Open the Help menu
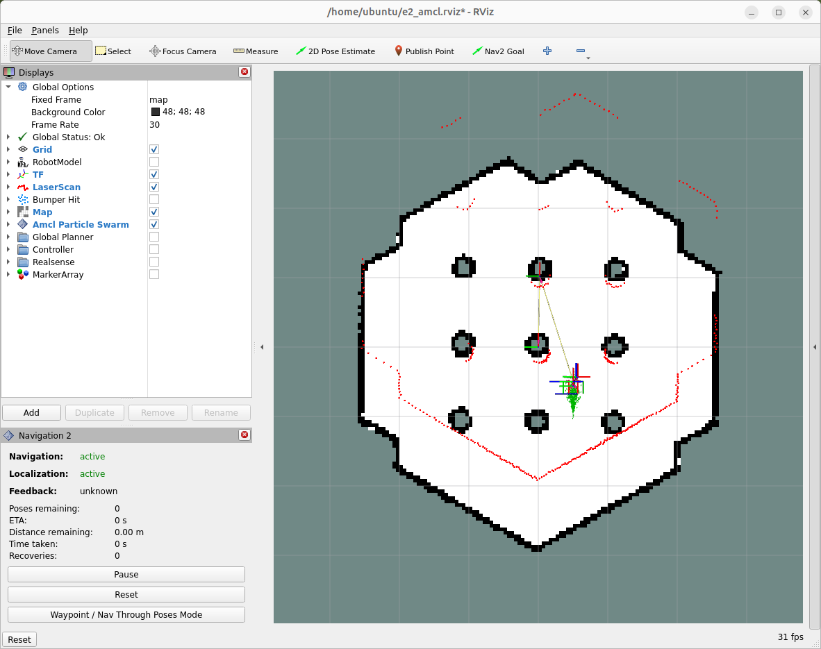This screenshot has width=821, height=649. tap(78, 31)
